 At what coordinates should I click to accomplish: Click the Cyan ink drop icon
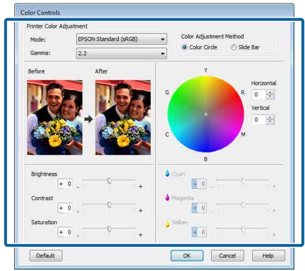pos(167,173)
